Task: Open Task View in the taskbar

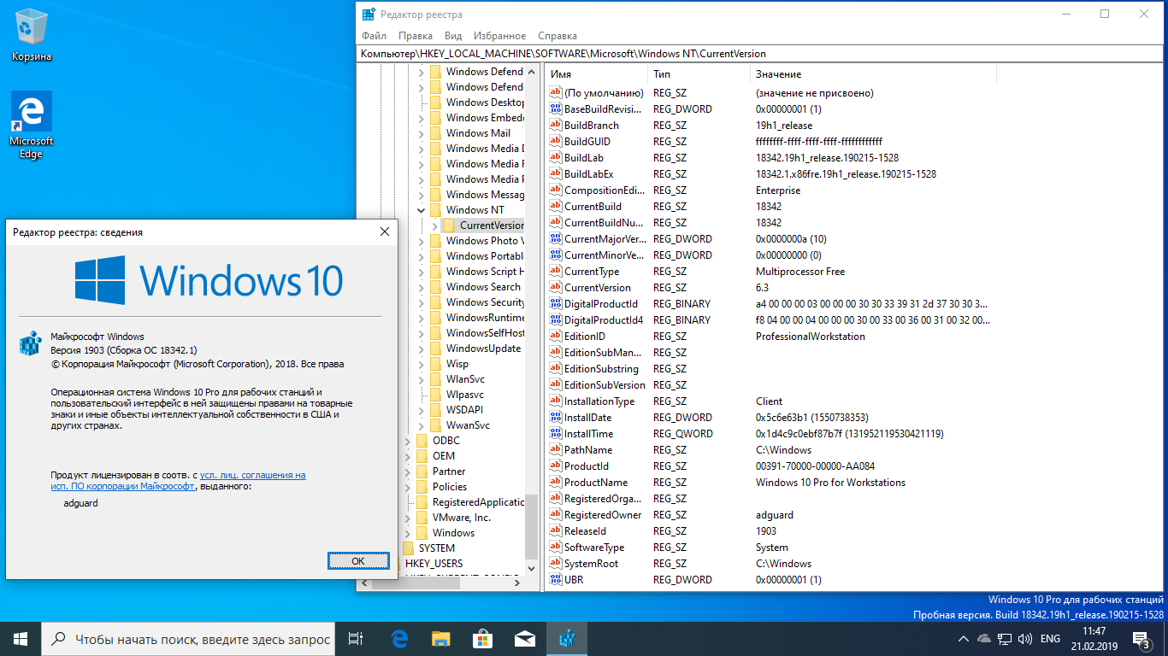Action: point(357,639)
